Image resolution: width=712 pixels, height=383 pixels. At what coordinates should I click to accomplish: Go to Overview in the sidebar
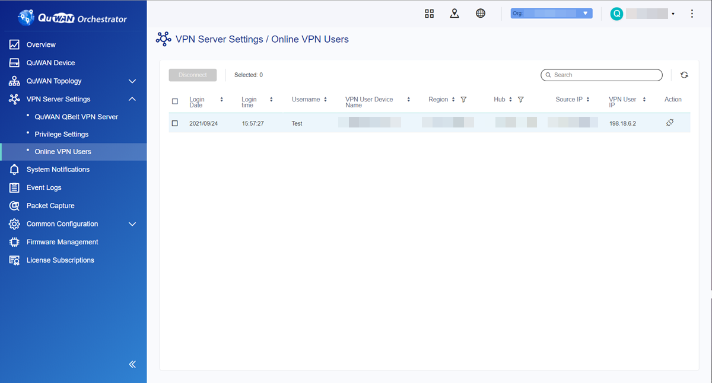pos(41,44)
